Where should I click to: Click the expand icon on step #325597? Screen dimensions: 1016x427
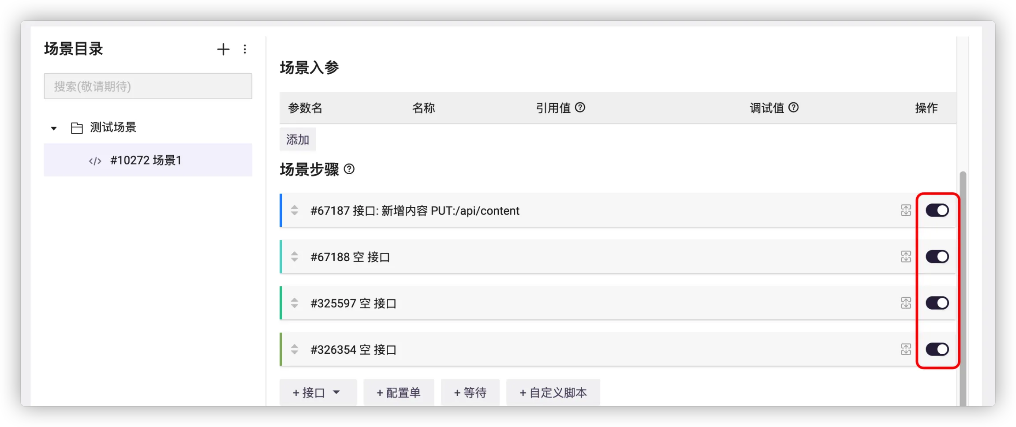point(906,303)
